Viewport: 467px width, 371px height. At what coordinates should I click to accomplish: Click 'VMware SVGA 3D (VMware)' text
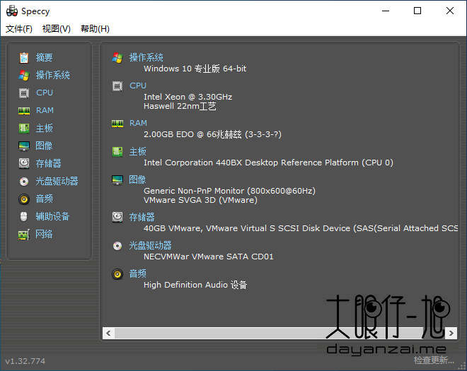[200, 200]
